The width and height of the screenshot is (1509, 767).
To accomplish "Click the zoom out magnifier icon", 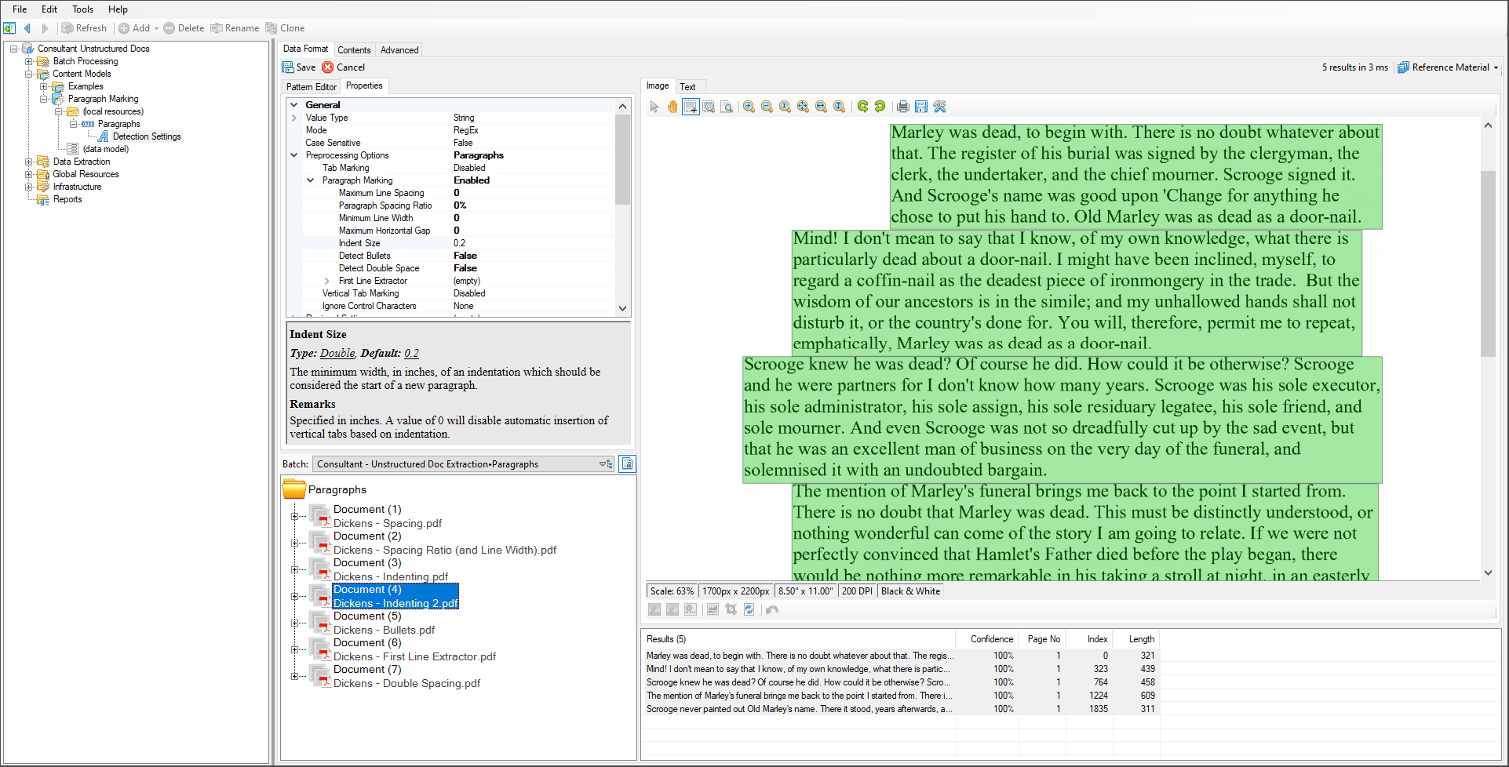I will (767, 107).
